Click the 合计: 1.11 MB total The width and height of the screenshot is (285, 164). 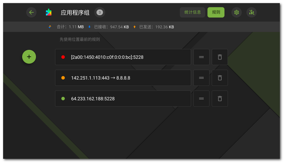(x=70, y=27)
